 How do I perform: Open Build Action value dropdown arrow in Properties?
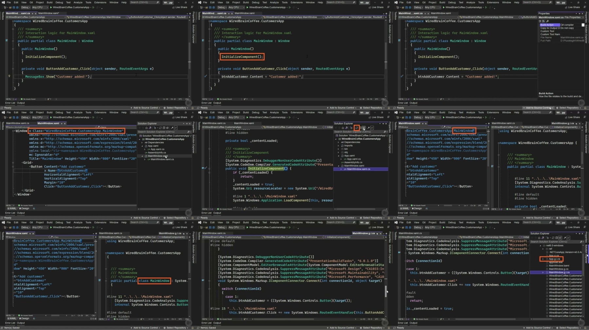583,25
